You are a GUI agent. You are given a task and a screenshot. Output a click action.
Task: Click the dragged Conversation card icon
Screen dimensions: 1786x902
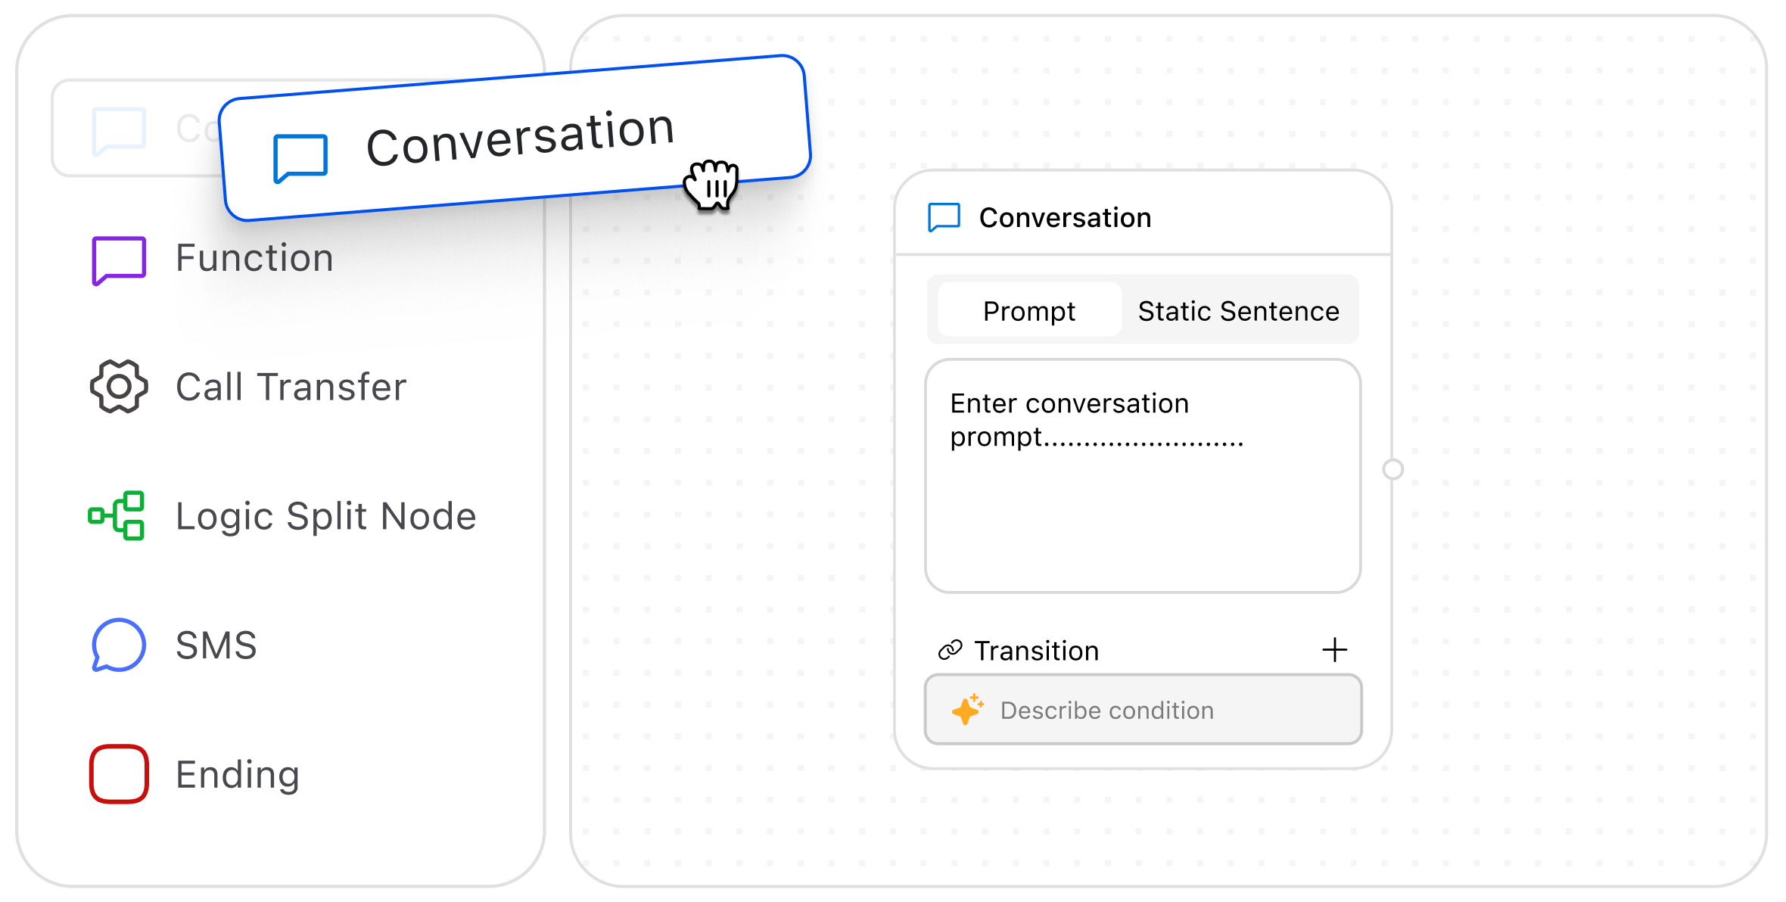[x=300, y=158]
